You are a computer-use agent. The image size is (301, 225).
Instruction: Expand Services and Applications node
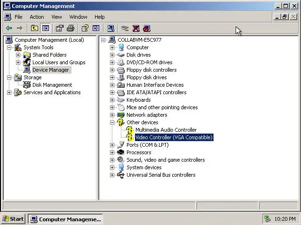click(9, 92)
